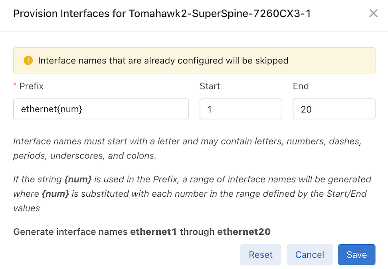Close the Provision Interfaces dialog
This screenshot has width=388, height=269.
(x=373, y=14)
